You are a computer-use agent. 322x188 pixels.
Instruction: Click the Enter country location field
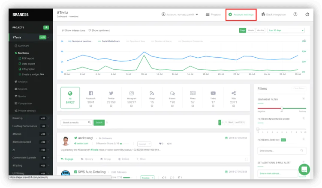coord(282,151)
